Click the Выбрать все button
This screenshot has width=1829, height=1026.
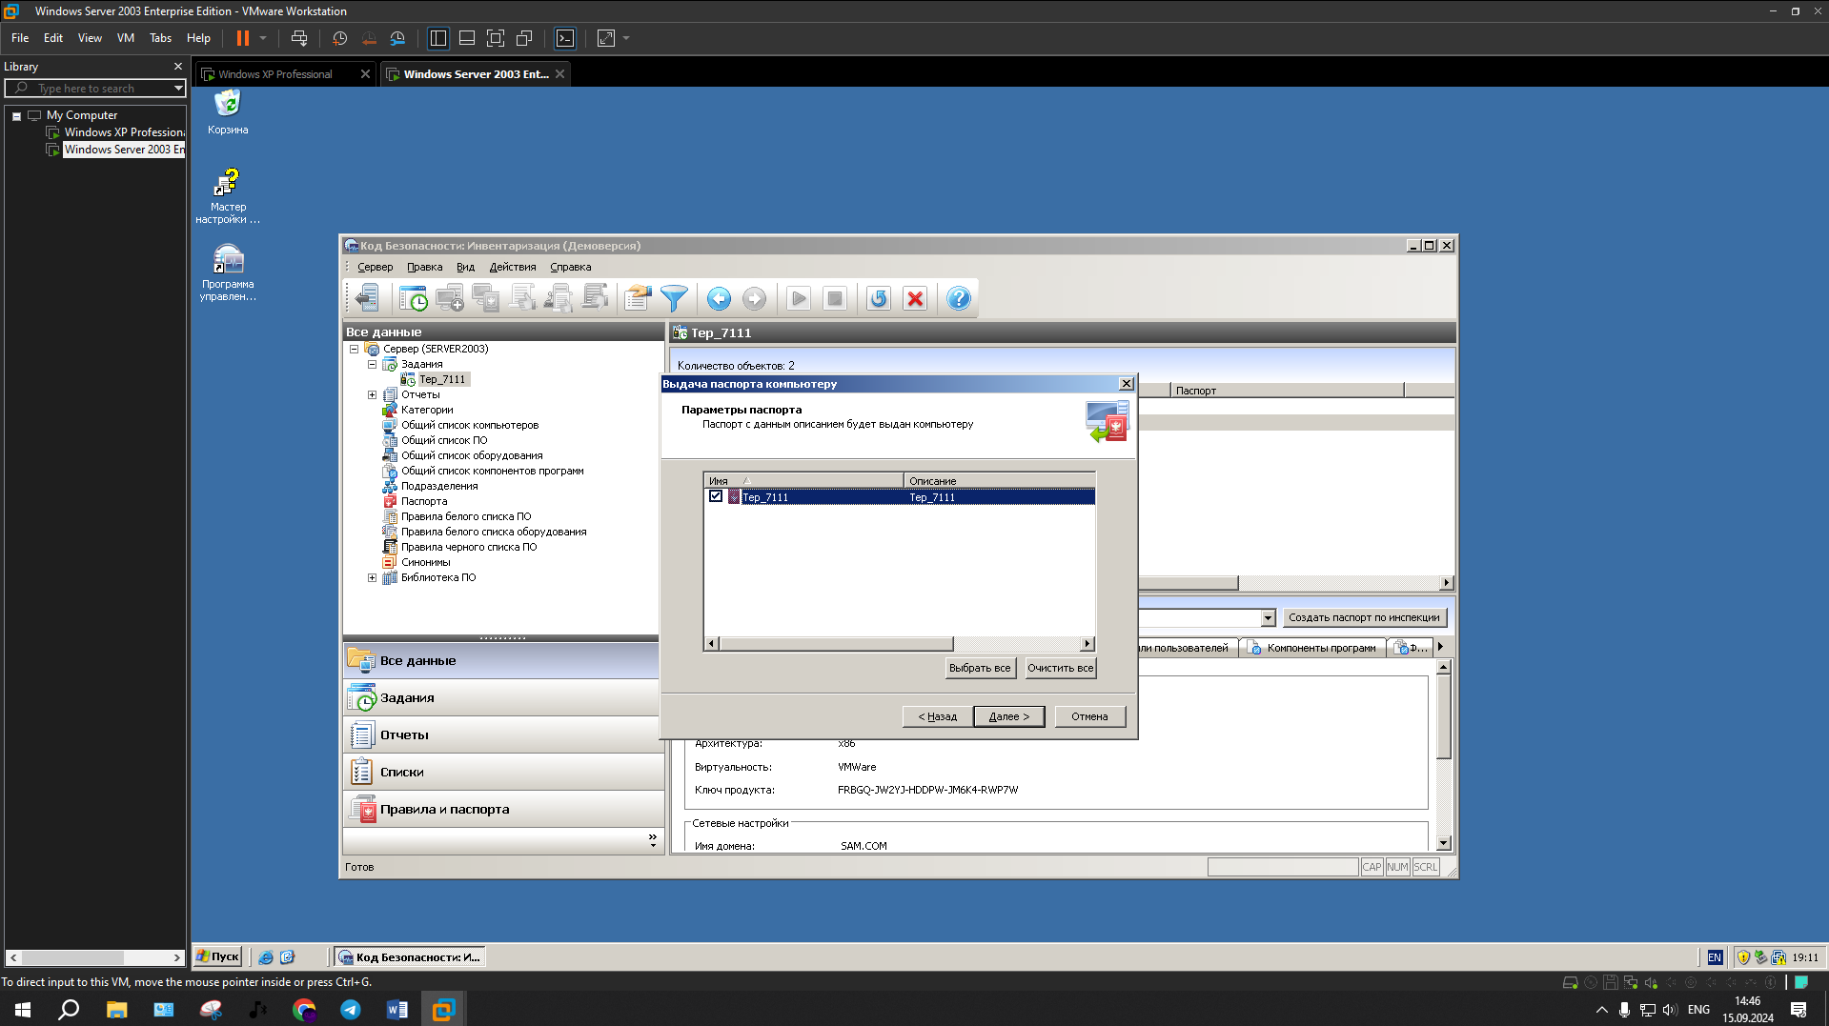980,668
